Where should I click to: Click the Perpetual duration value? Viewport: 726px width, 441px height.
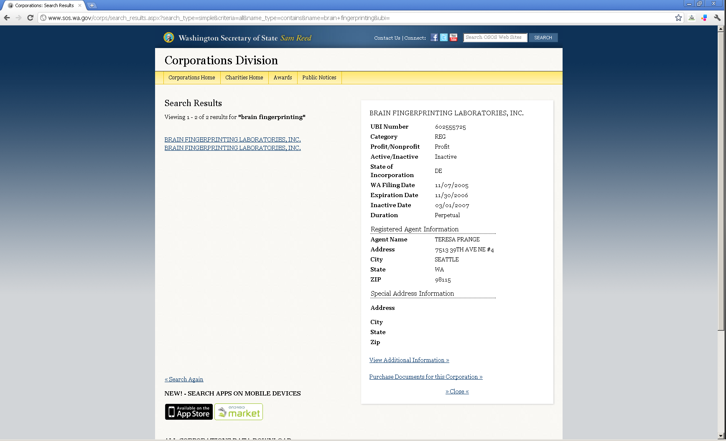(447, 215)
